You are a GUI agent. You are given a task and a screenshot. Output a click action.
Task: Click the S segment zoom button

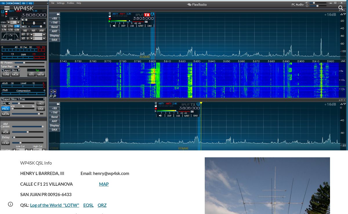pyautogui.click(x=51, y=91)
